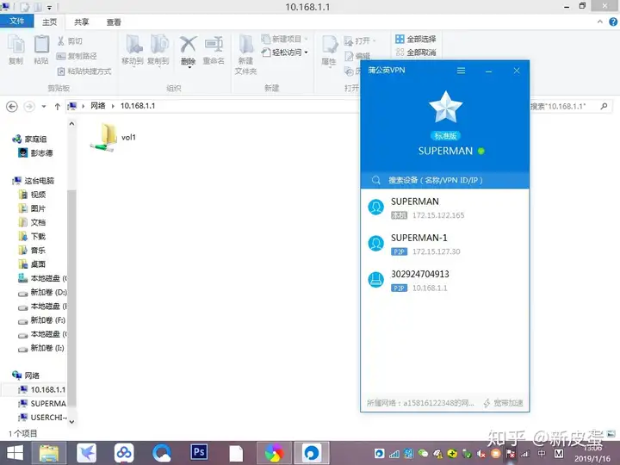Open 音乐 folder in the navigation pane

tap(33, 251)
